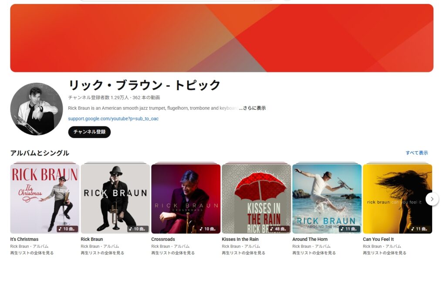Click the 11-track badge on Can You Feel It
446x284 pixels.
click(420, 229)
